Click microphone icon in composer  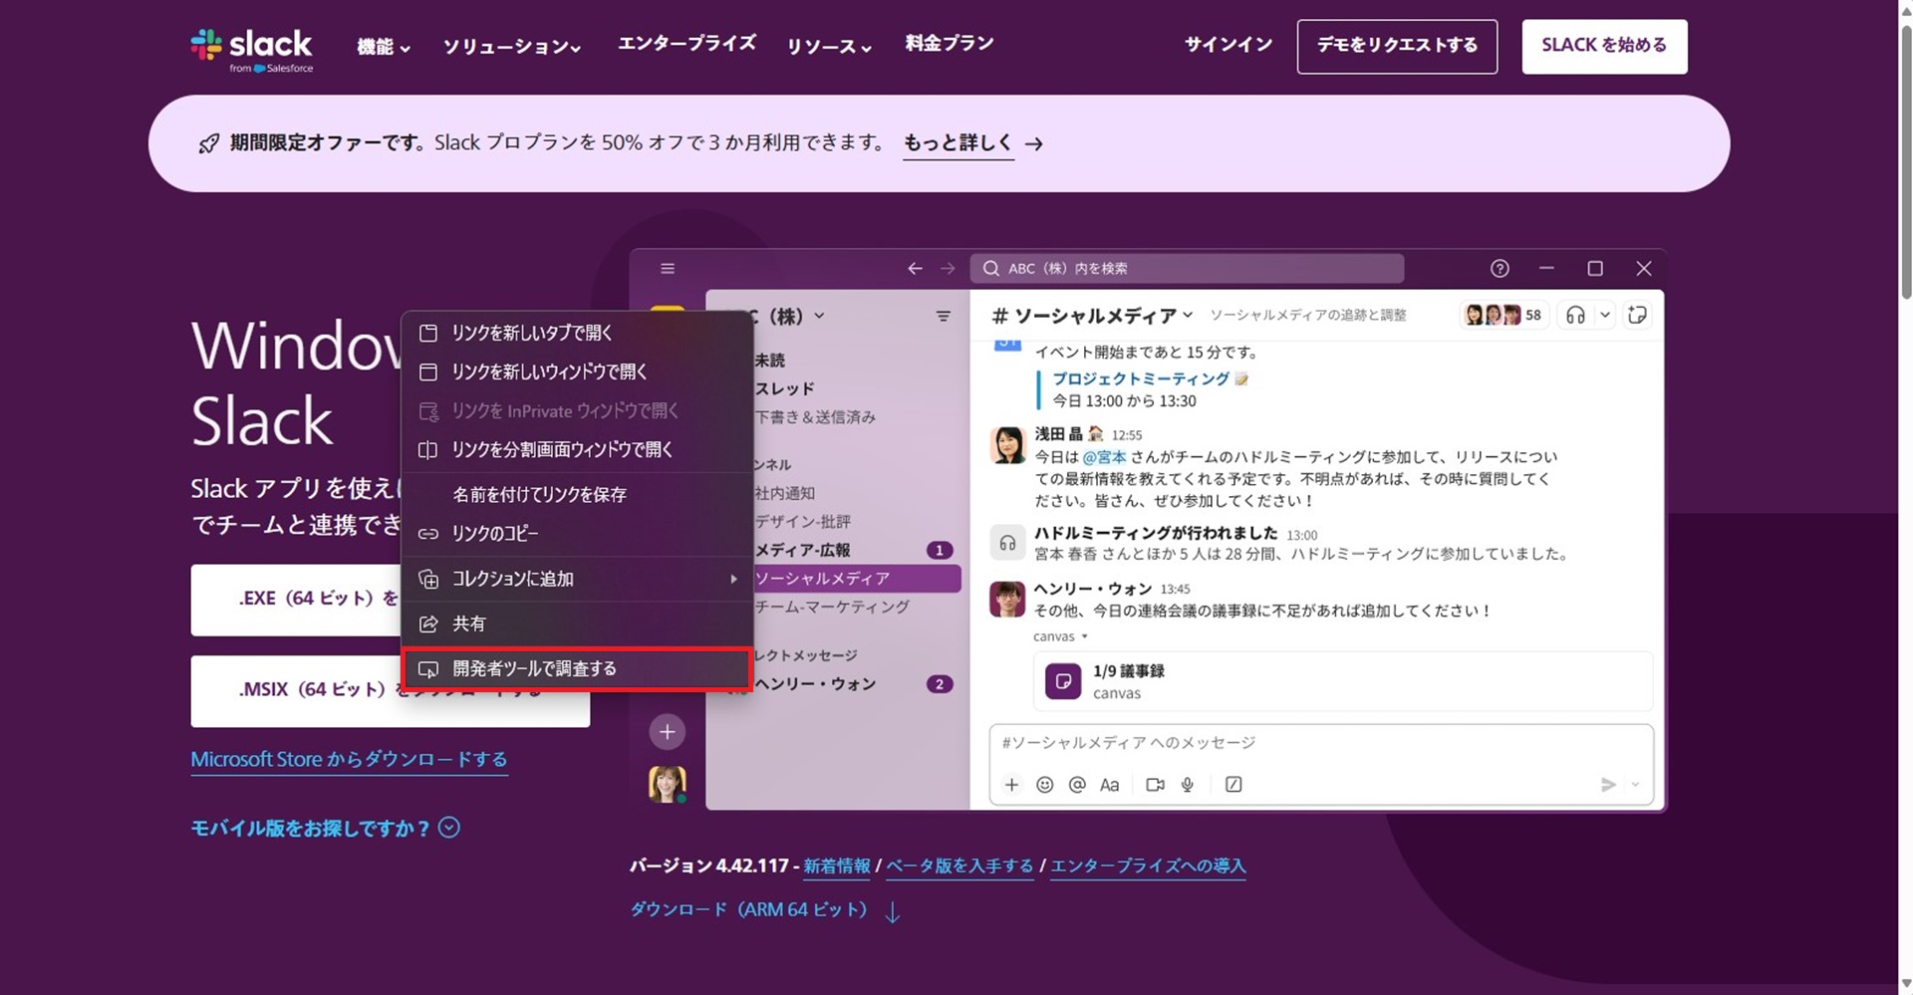1188,785
